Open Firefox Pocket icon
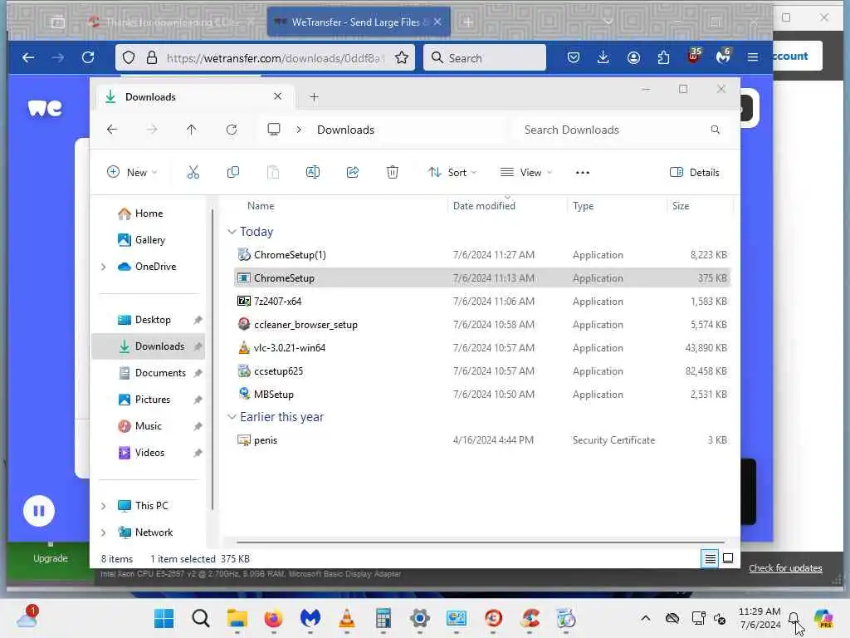 click(574, 57)
